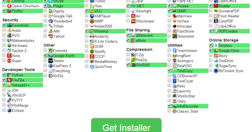
Task: Click the Google Drive icon
Action: 216,51
